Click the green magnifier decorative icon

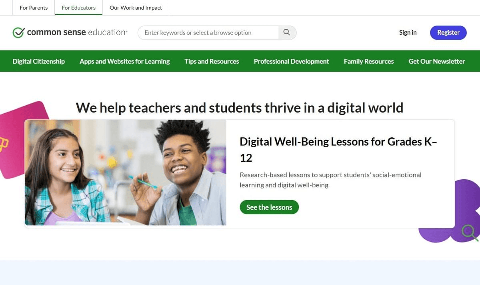[x=470, y=233]
